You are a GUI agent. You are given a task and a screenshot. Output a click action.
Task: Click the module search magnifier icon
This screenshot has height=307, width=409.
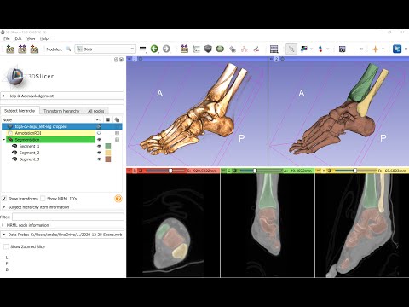click(x=68, y=49)
